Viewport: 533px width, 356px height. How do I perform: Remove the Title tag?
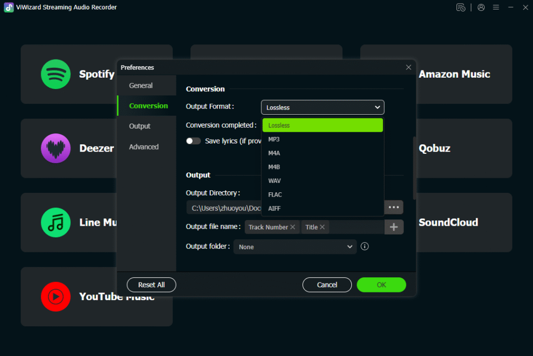pos(322,227)
